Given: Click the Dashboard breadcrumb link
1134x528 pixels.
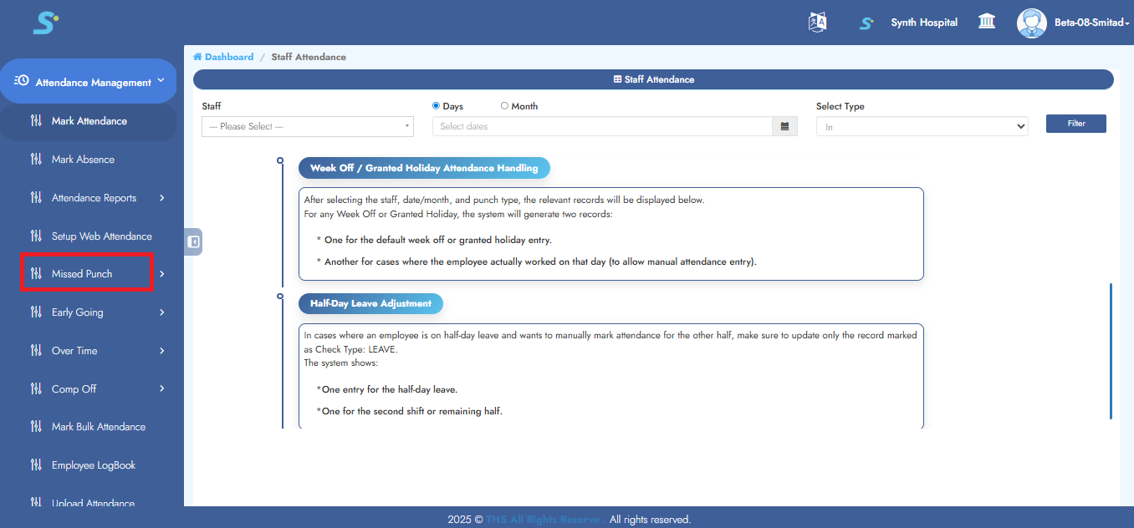Looking at the screenshot, I should pos(229,57).
